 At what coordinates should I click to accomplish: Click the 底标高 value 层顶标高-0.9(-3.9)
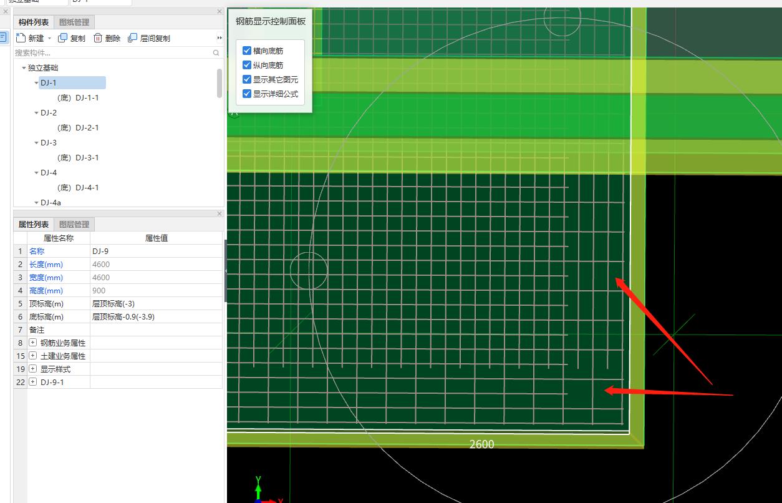click(156, 316)
